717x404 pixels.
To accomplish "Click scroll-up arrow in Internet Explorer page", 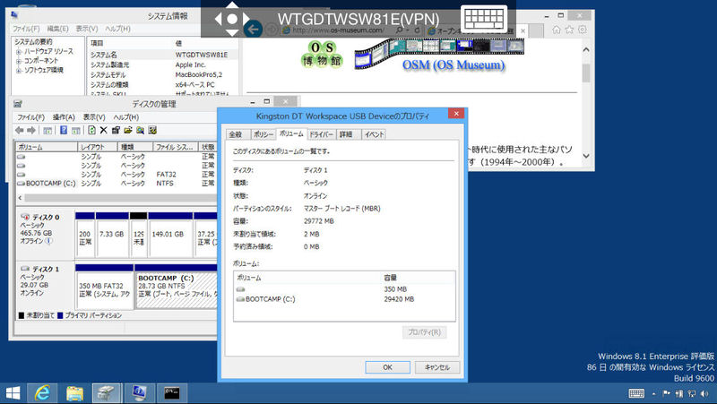I will pyautogui.click(x=586, y=49).
